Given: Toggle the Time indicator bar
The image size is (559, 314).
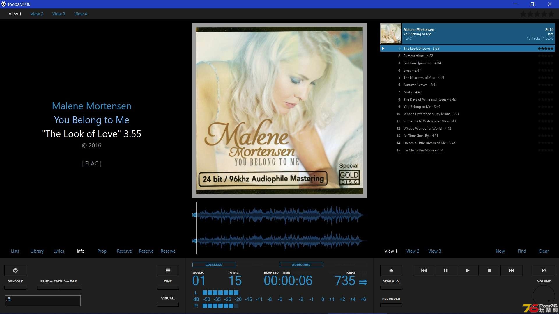Looking at the screenshot, I should [x=168, y=288].
